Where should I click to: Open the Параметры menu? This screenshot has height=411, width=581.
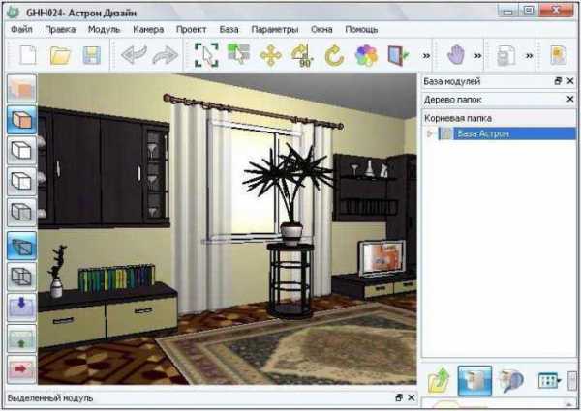coord(275,29)
